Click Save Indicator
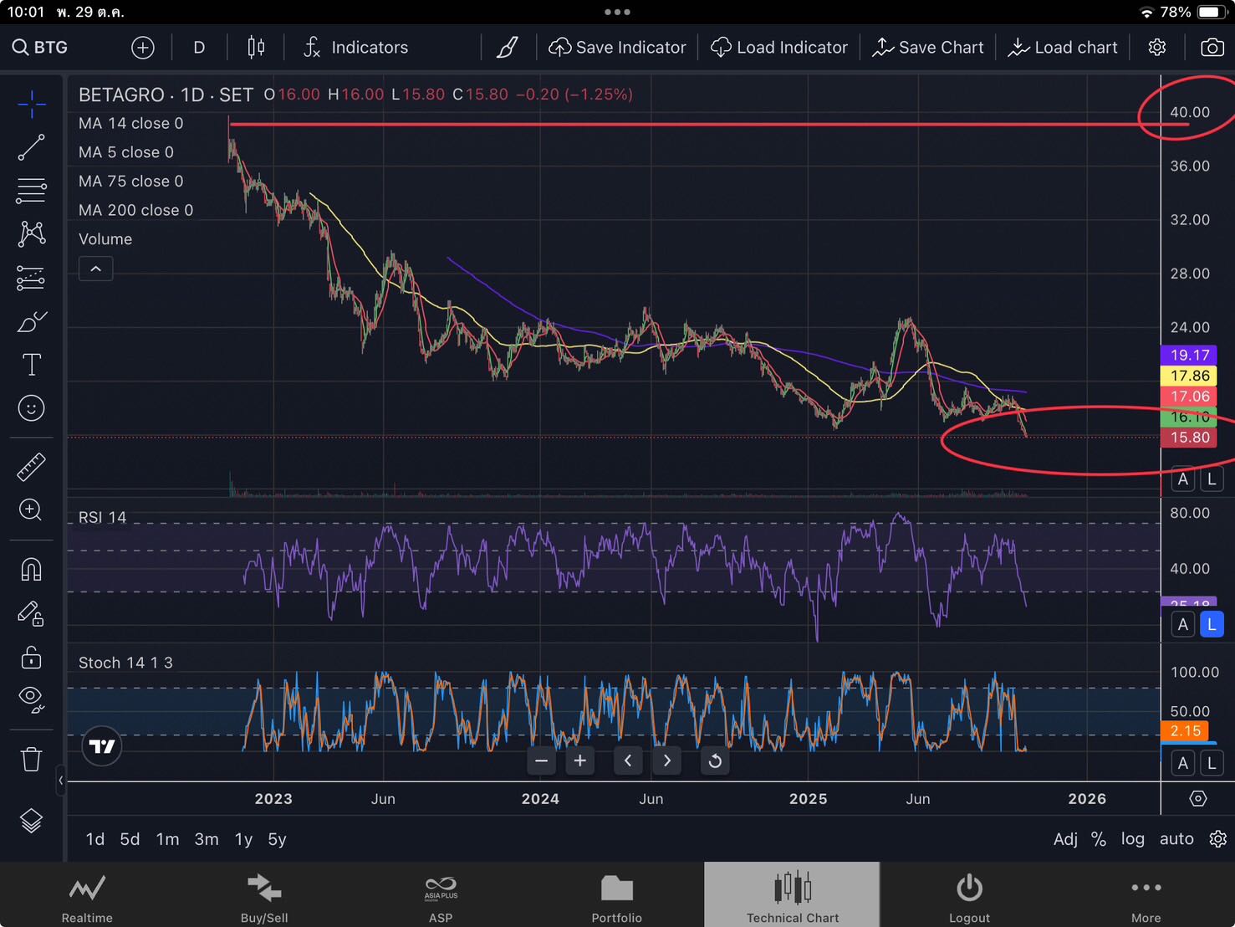The width and height of the screenshot is (1235, 927). click(x=617, y=48)
